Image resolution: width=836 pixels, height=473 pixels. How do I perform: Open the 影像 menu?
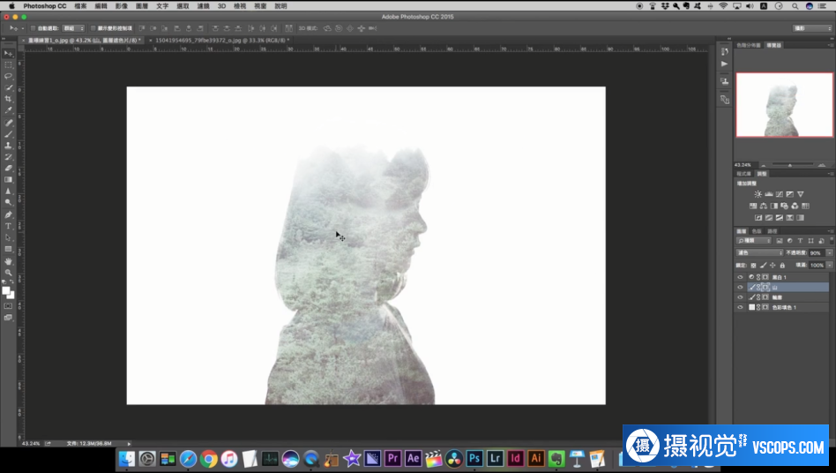122,6
